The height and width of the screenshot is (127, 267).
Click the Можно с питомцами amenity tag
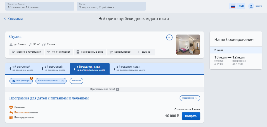[x=27, y=52]
